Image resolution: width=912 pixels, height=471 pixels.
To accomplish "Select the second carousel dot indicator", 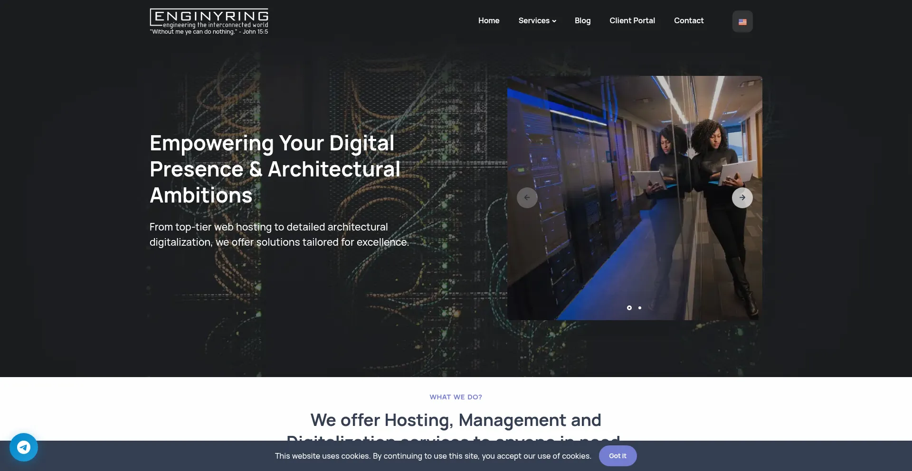I will tap(640, 308).
